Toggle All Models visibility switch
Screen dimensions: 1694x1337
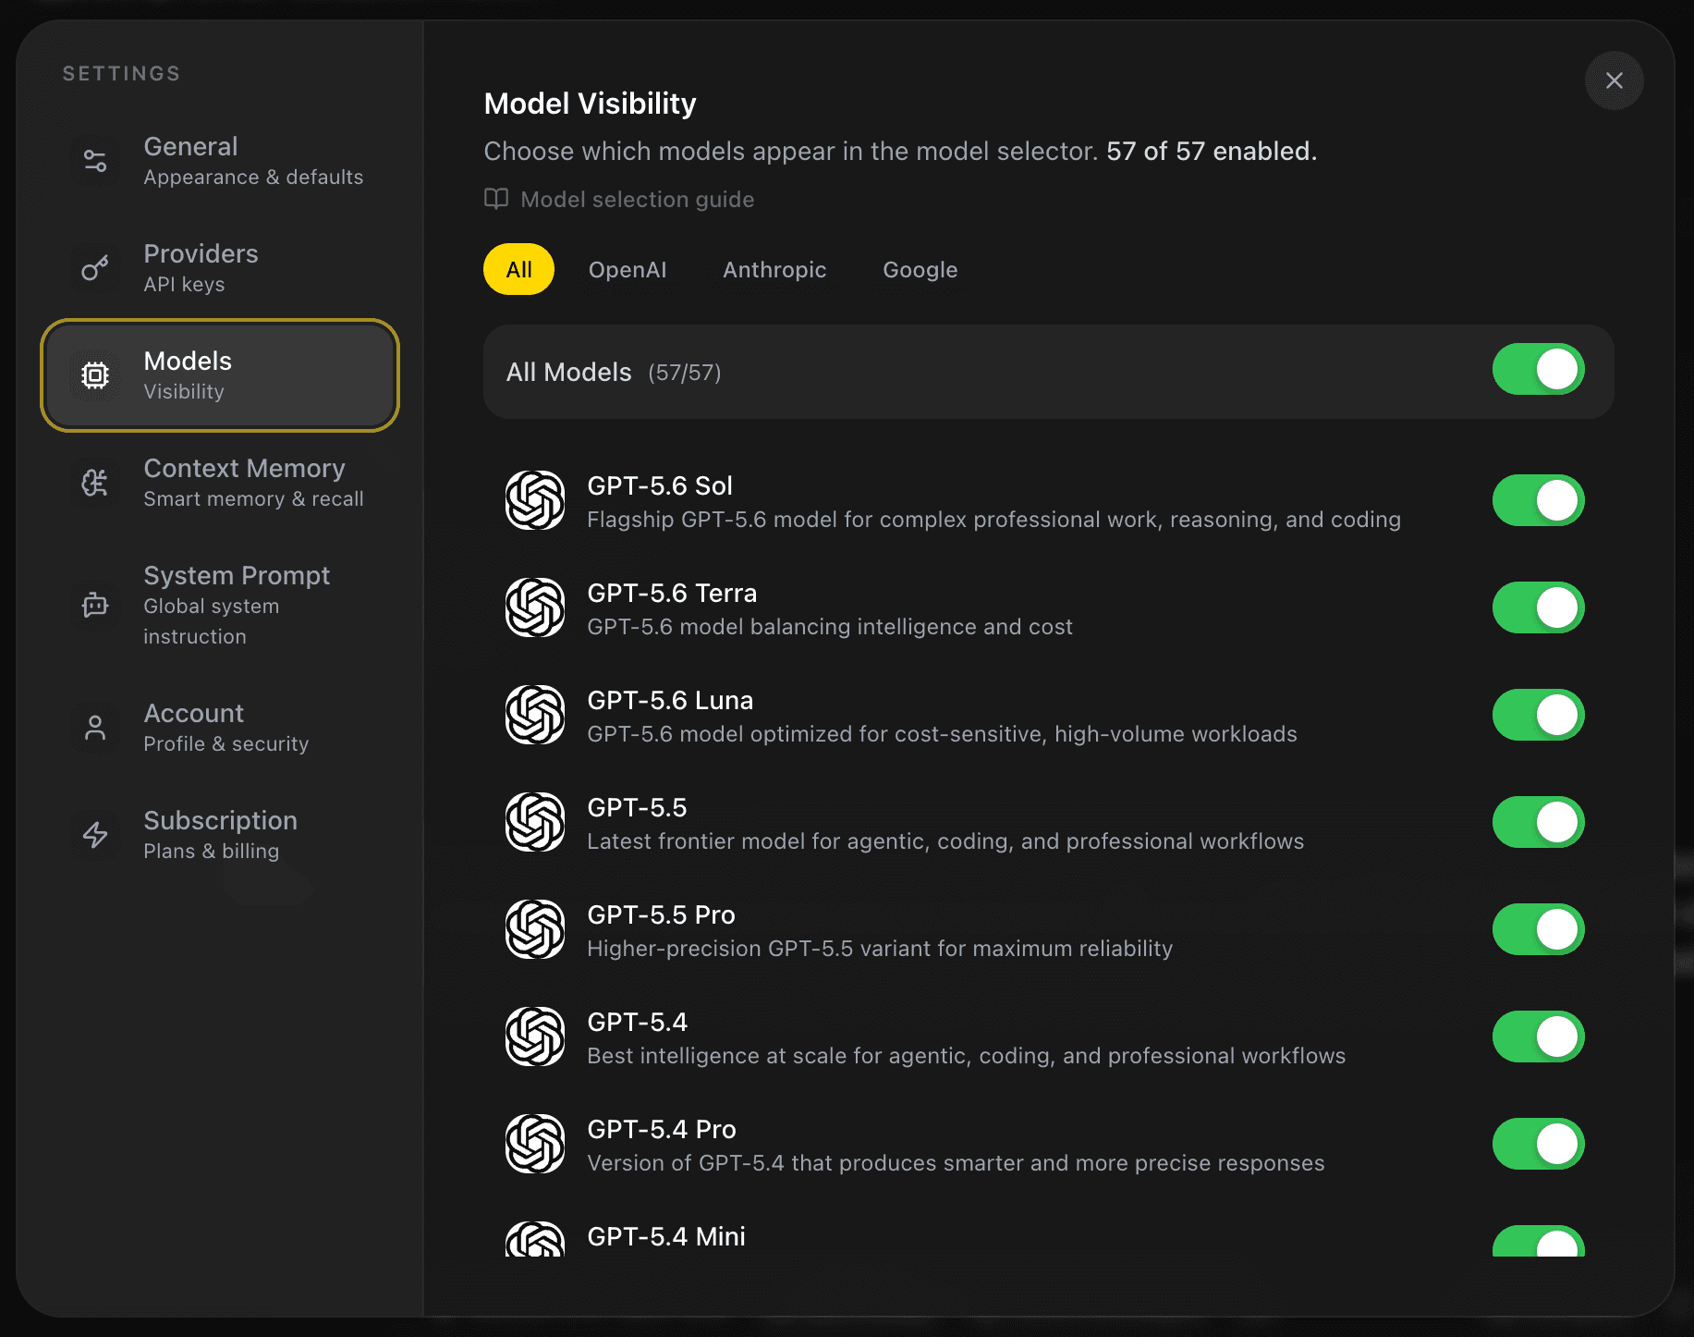click(1539, 370)
